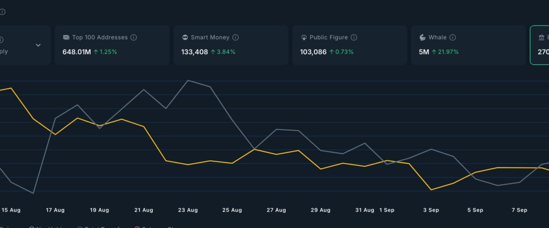Click the sunglasses Smart Money icon

185,37
